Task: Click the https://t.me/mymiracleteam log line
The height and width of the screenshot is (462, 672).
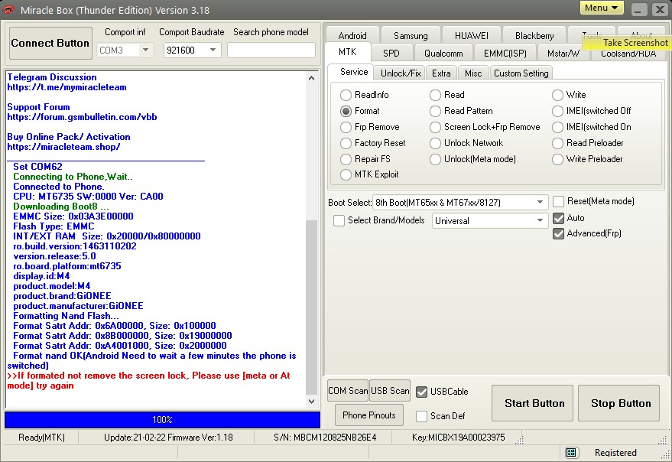Action: 67,87
